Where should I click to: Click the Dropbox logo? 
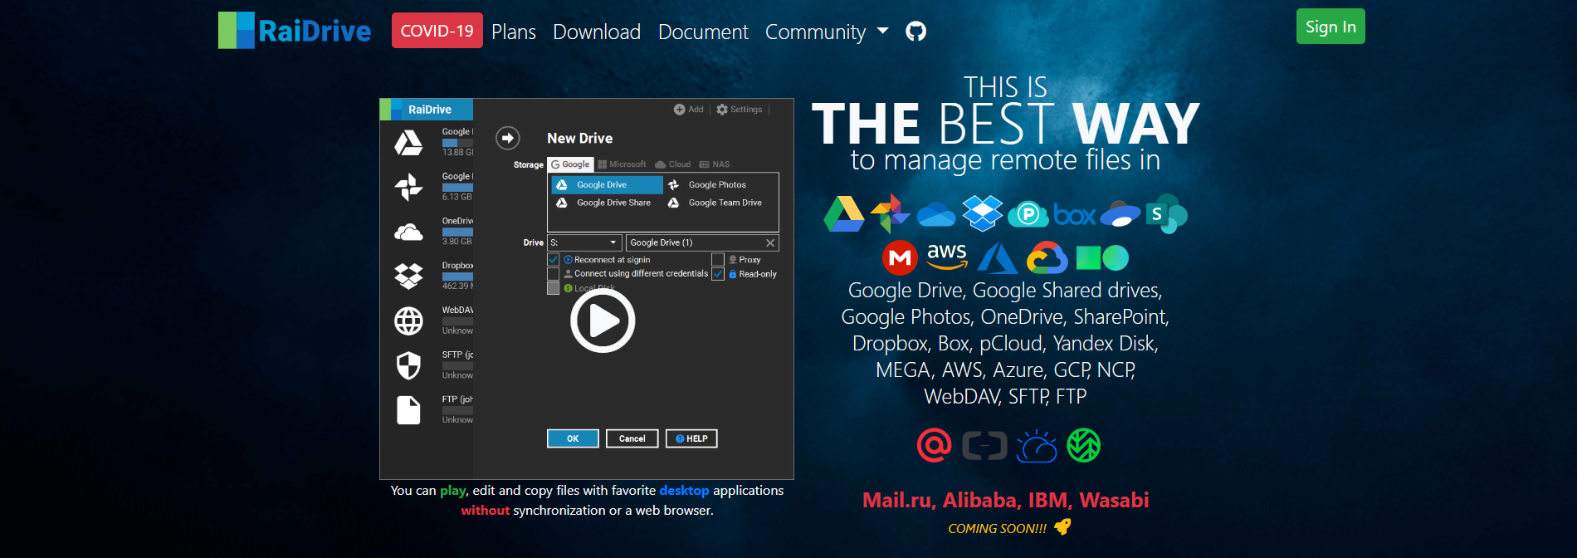pyautogui.click(x=983, y=213)
